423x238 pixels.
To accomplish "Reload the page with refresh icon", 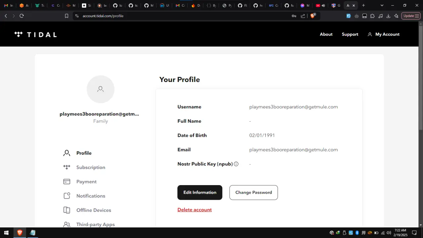I will [22, 16].
